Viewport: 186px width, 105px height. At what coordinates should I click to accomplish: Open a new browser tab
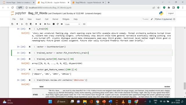coord(109,3)
